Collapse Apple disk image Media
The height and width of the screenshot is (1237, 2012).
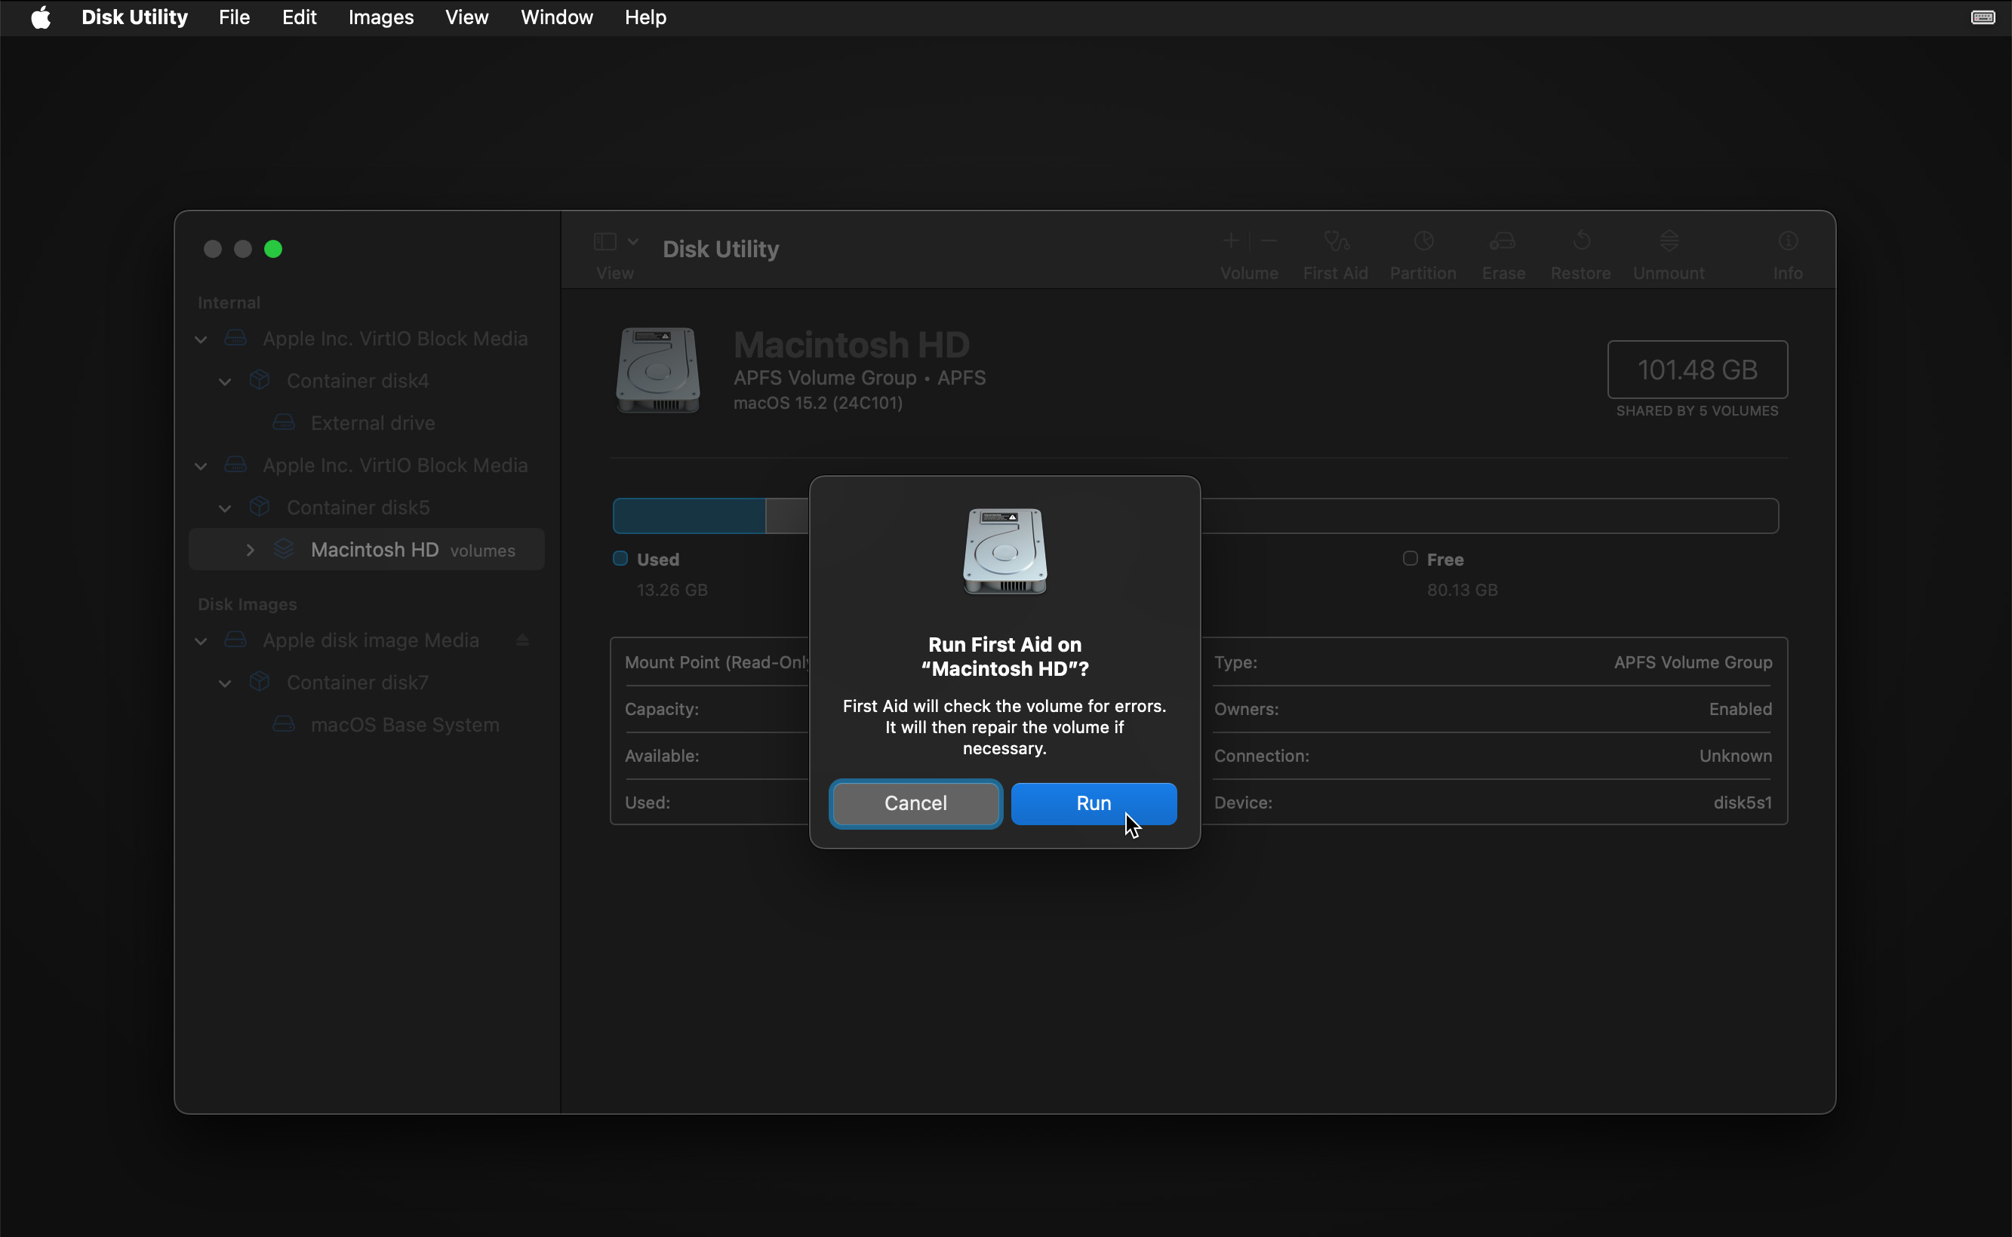(x=201, y=641)
